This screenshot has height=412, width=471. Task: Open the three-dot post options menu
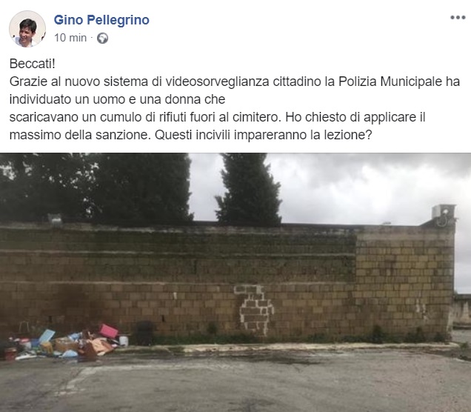click(x=458, y=18)
